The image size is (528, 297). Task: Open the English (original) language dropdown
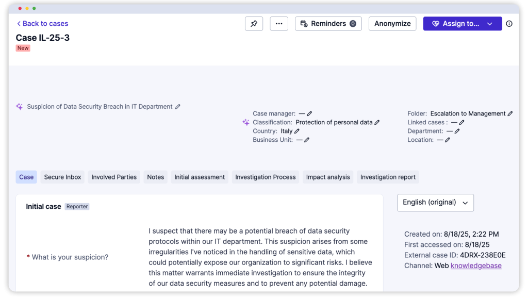click(435, 203)
